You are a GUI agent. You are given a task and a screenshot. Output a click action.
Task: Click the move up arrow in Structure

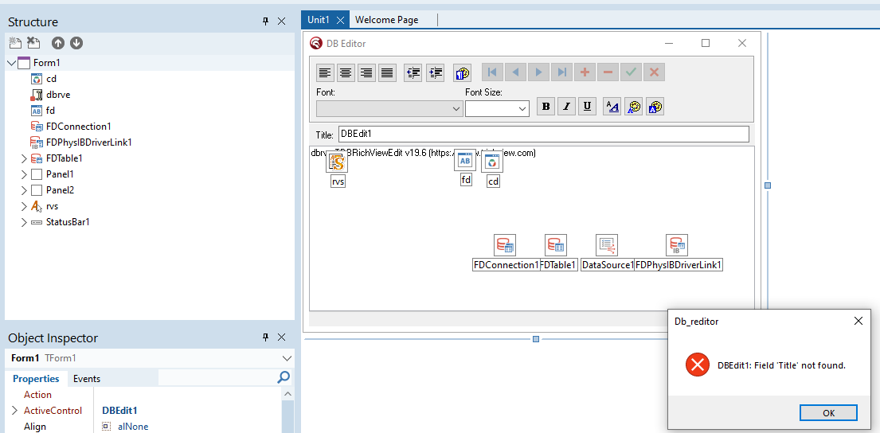[58, 43]
